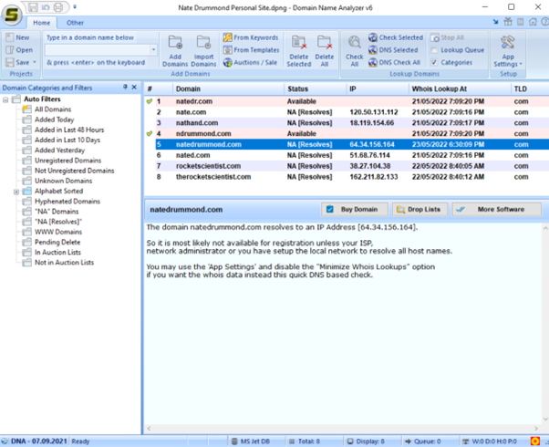Click in the domain name input box
Image resolution: width=549 pixels, height=447 pixels.
coord(98,50)
